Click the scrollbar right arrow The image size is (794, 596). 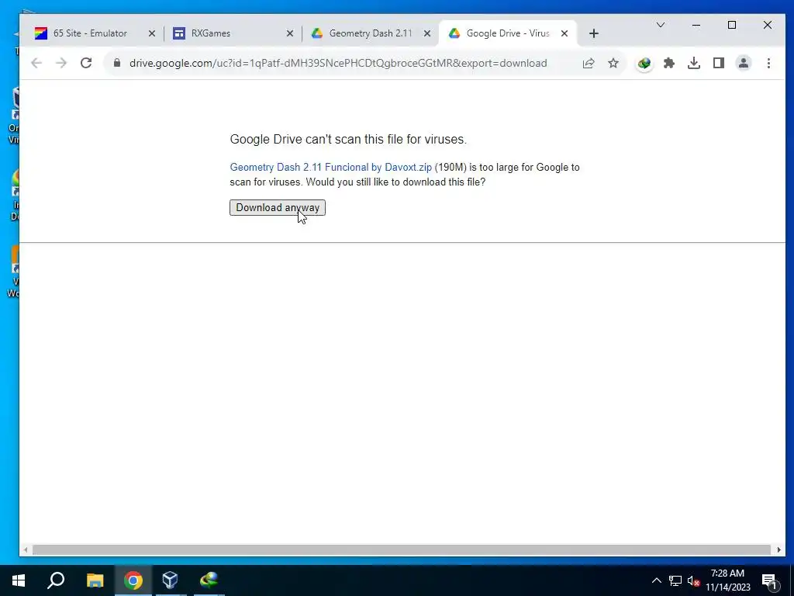[x=778, y=550]
